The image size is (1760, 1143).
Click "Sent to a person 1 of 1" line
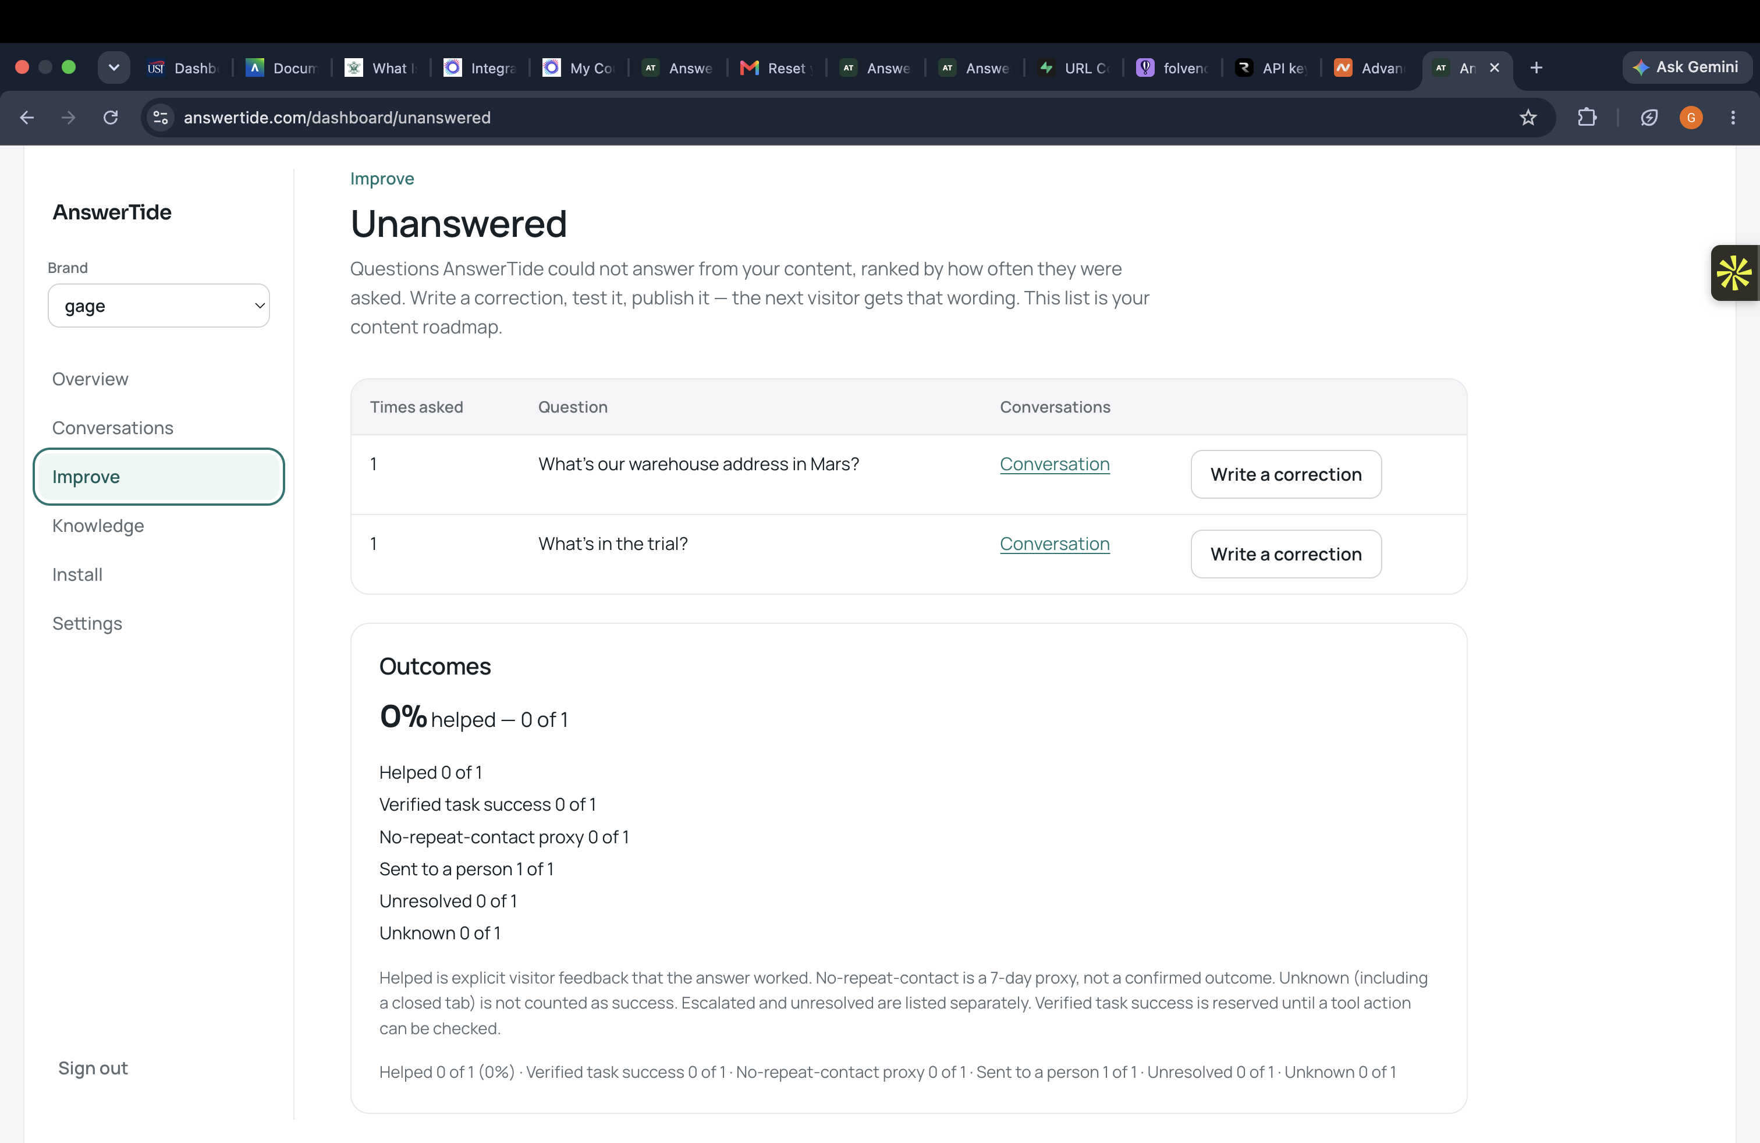click(466, 869)
